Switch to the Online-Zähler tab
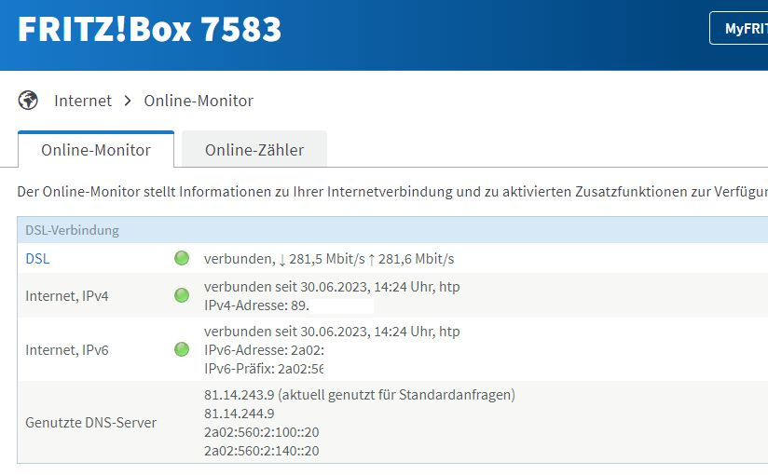This screenshot has height=475, width=768. point(254,149)
